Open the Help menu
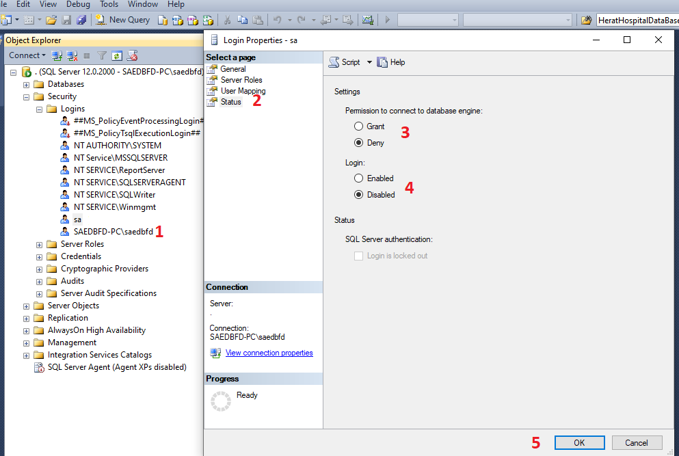Viewport: 679px width, 456px height. pos(176,4)
